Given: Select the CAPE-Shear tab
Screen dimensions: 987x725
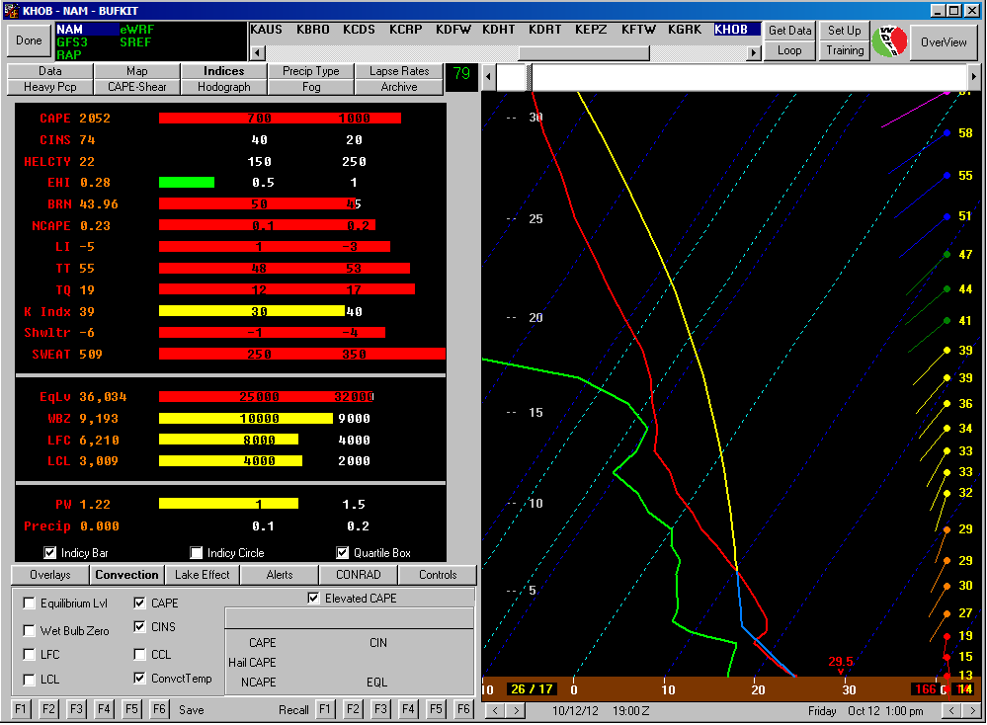Looking at the screenshot, I should (x=137, y=87).
